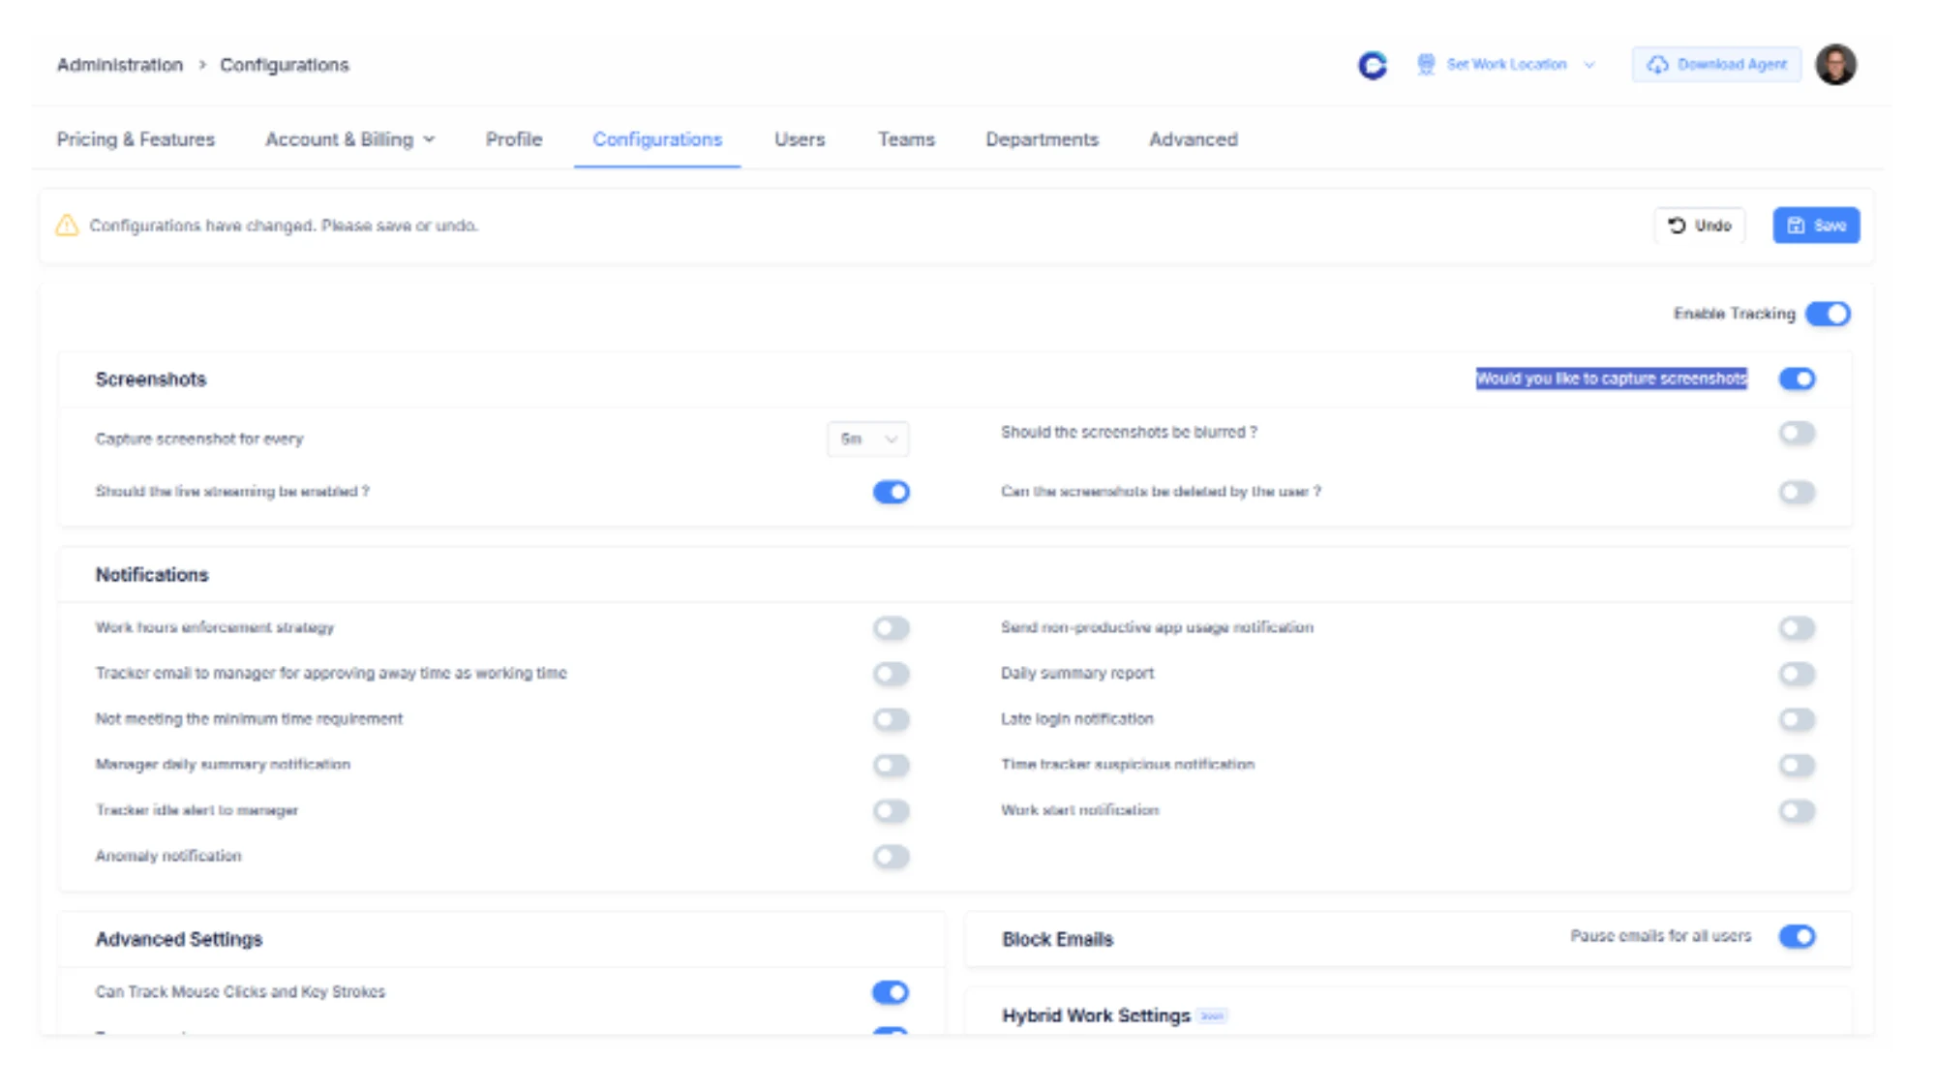Click the save disk icon on the Save button

(x=1796, y=225)
